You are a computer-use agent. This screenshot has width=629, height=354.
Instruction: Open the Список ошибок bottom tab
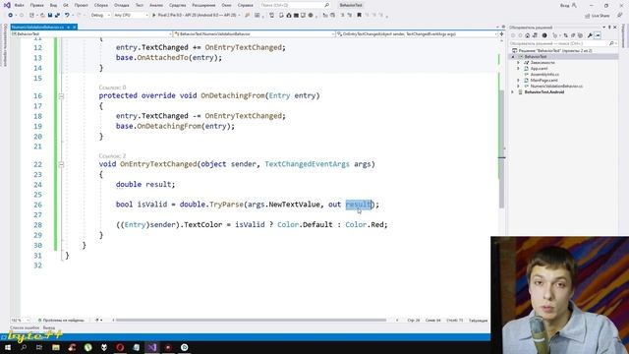click(25, 327)
